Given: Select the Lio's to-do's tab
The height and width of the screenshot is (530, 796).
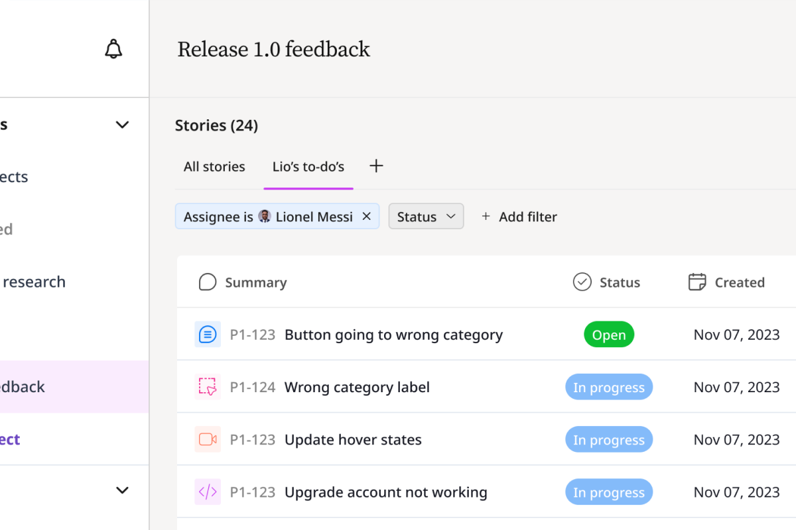Looking at the screenshot, I should coord(308,166).
